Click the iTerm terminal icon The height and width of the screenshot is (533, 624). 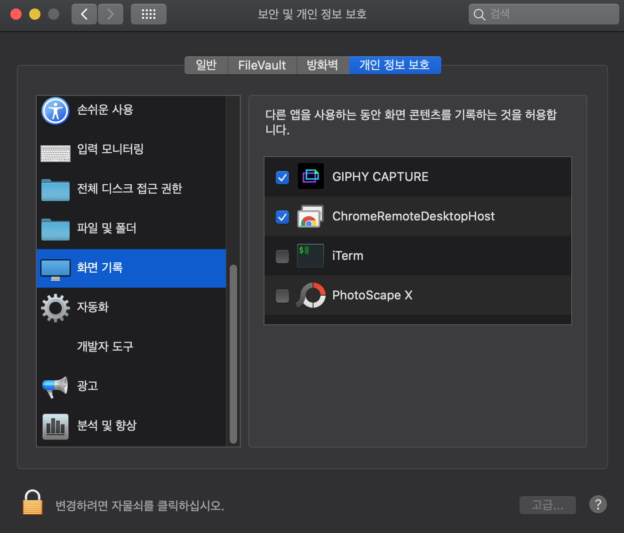(x=310, y=255)
